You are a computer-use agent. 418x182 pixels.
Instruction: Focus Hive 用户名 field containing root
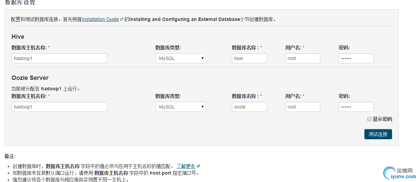[x=303, y=58]
